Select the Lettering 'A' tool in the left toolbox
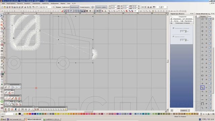Image resolution: width=215 pixels, height=121 pixels. [x=2, y=48]
